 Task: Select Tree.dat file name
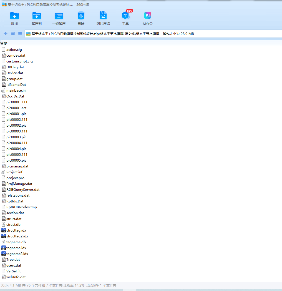[x=13, y=260]
